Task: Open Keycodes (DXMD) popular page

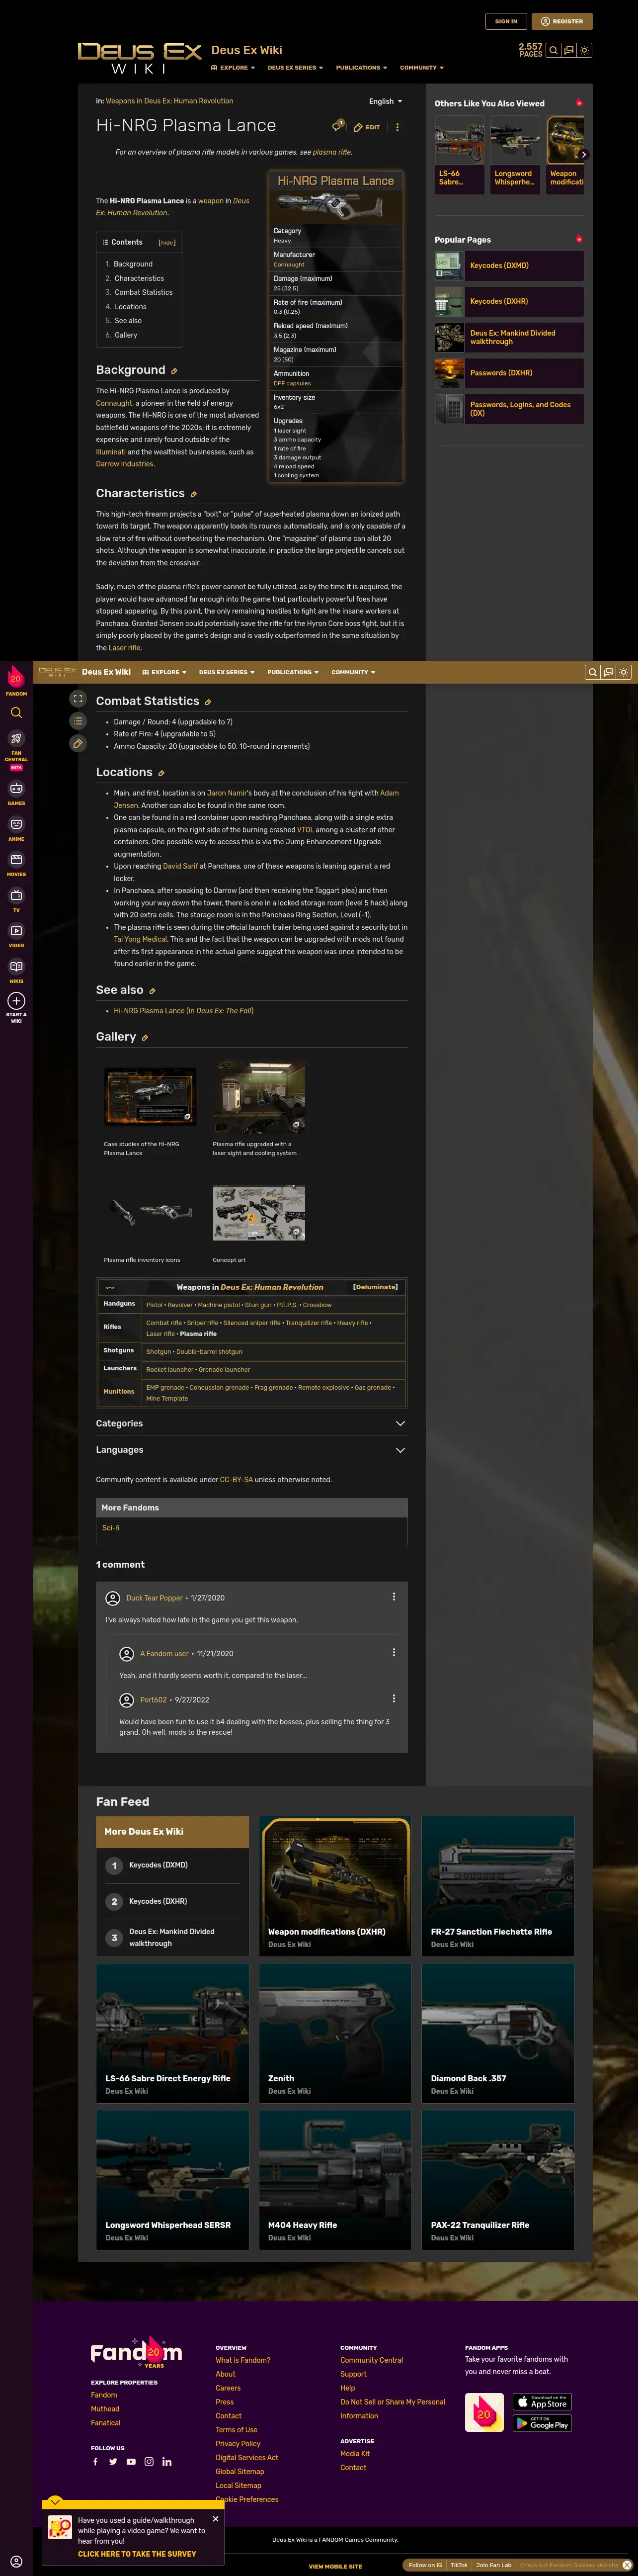Action: pyautogui.click(x=509, y=266)
